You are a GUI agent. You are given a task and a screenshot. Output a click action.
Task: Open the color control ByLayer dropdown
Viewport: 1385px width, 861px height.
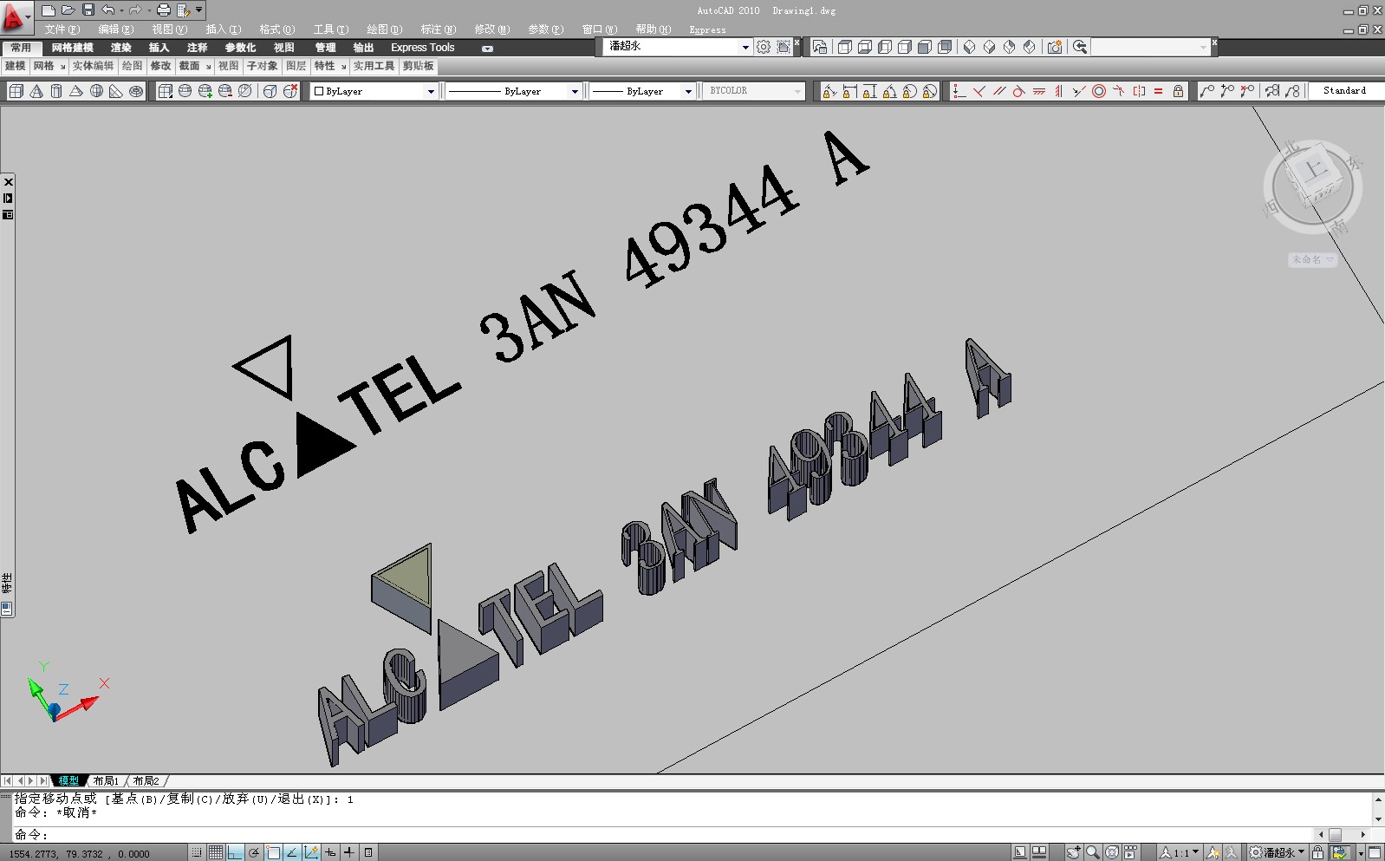[x=374, y=91]
